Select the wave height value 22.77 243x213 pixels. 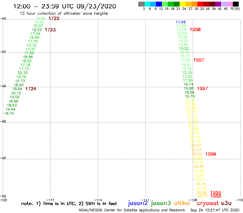(193, 125)
